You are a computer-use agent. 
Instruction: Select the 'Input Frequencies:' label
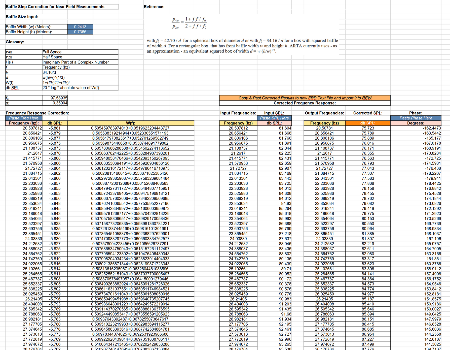coord(238,113)
